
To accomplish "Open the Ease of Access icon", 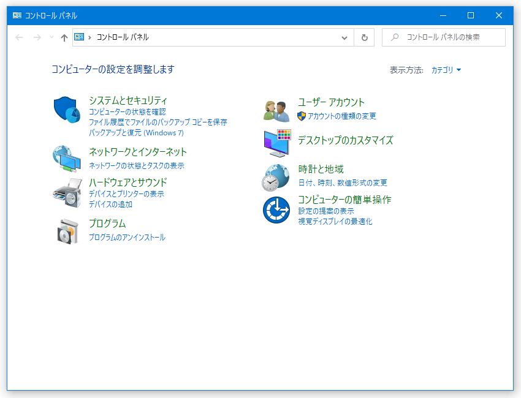I will [276, 210].
